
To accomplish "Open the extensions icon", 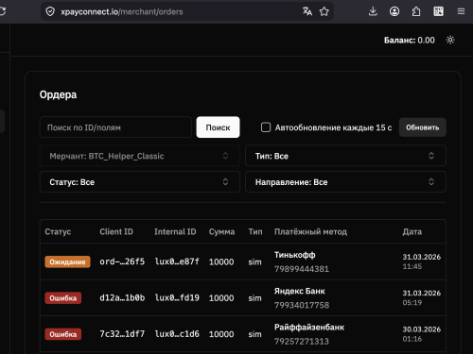I will click(416, 11).
